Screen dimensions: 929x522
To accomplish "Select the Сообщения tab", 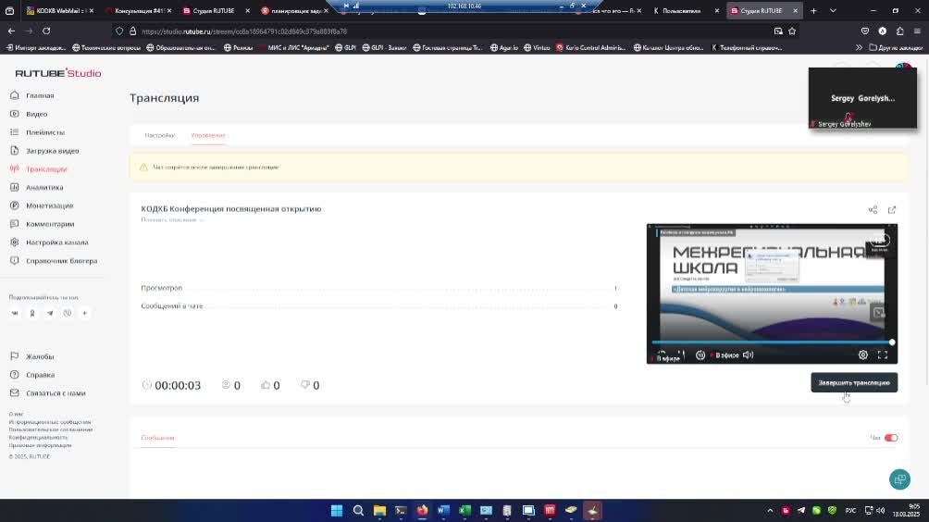I will coord(157,438).
